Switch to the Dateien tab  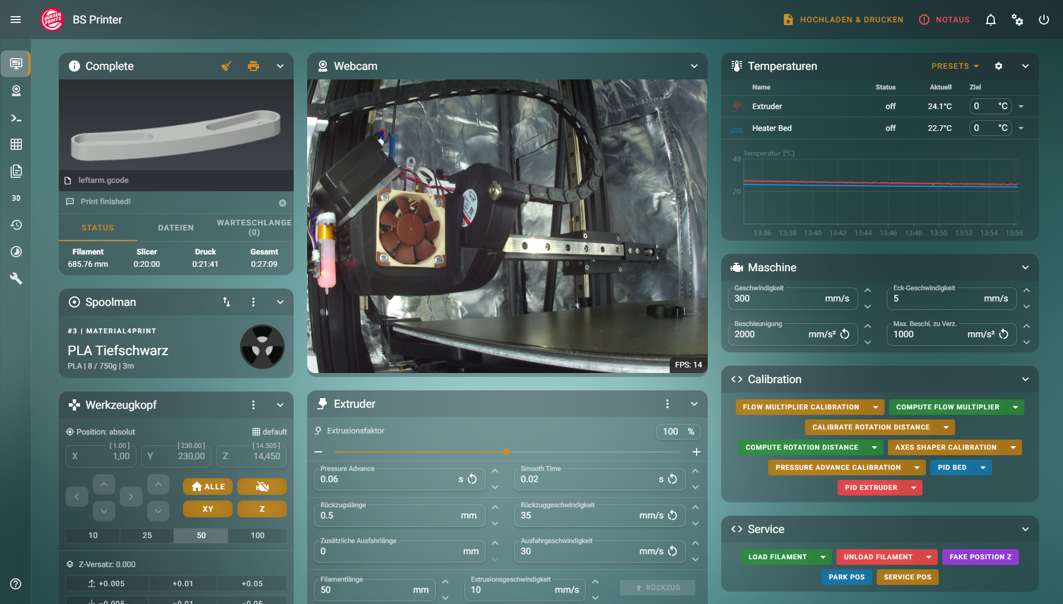(176, 228)
